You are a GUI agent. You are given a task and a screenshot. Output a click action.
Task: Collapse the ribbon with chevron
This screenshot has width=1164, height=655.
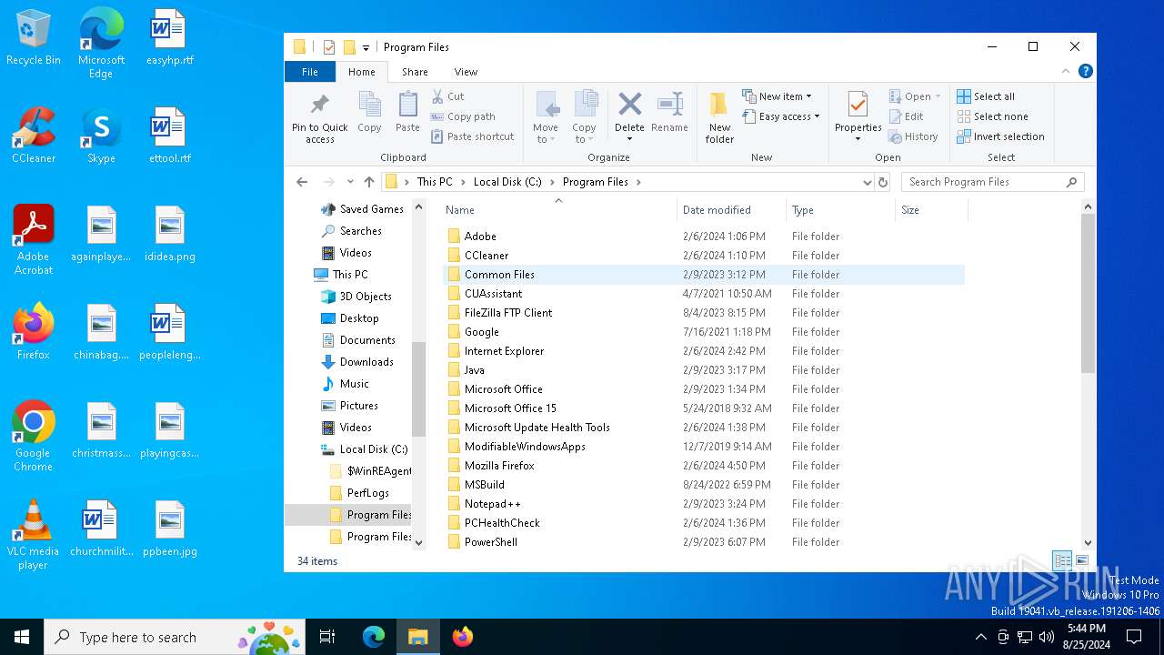click(1066, 71)
